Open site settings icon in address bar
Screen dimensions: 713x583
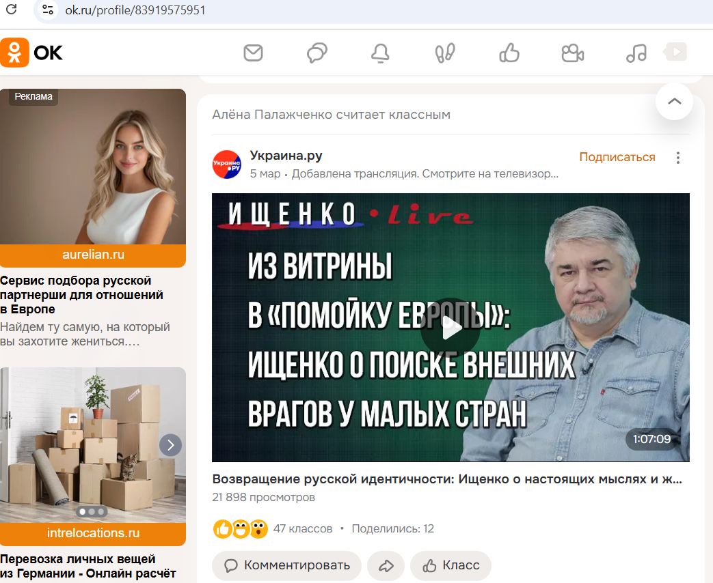pos(48,10)
